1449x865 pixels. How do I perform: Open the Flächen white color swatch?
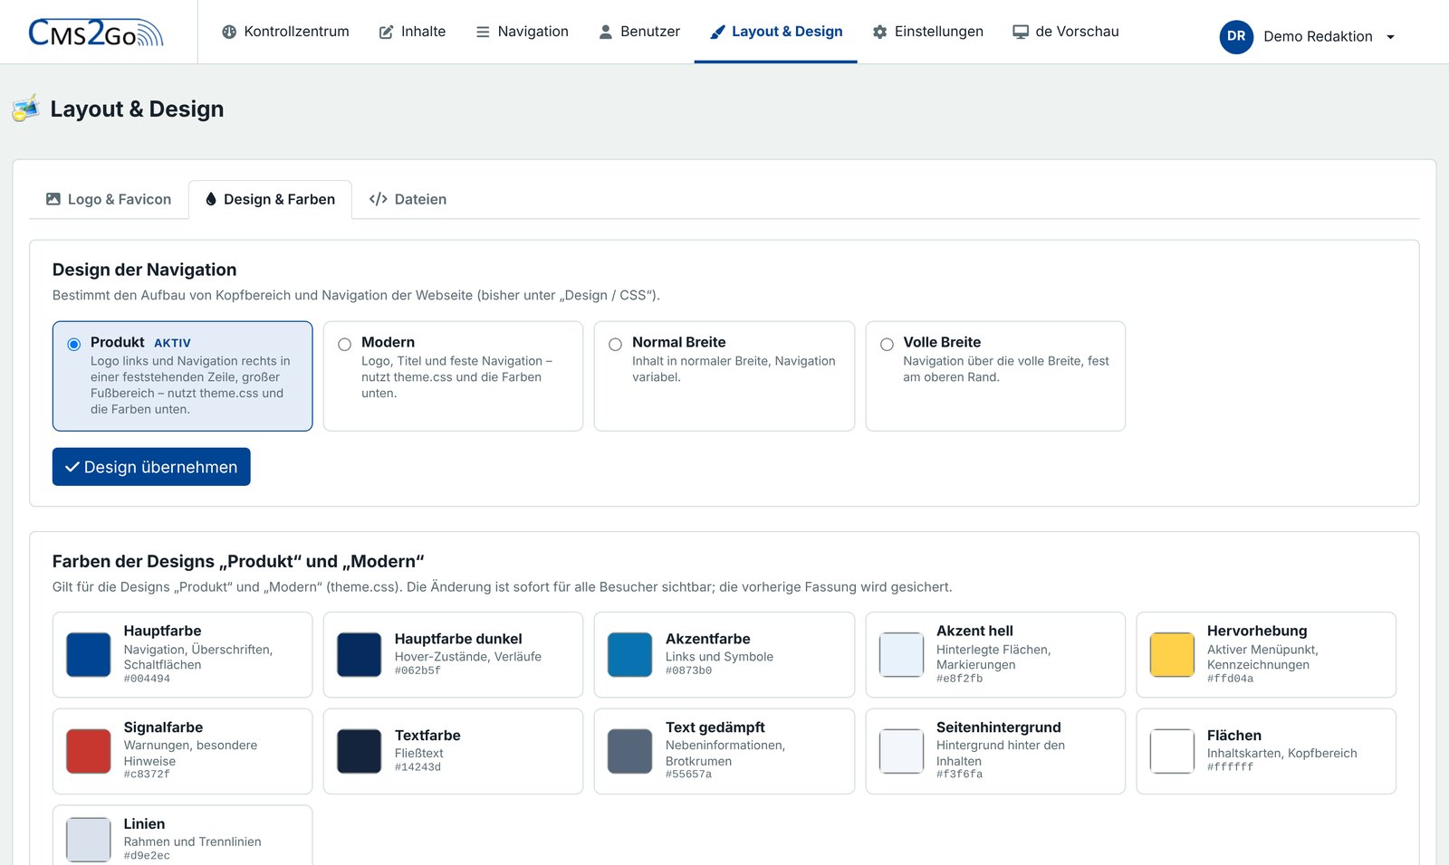tap(1172, 751)
